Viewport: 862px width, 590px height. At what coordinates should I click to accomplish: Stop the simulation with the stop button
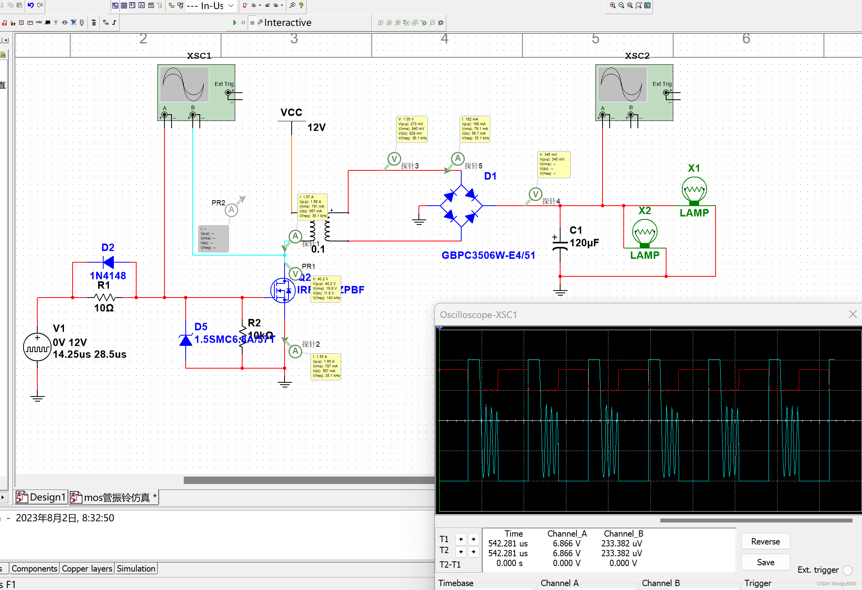point(252,23)
